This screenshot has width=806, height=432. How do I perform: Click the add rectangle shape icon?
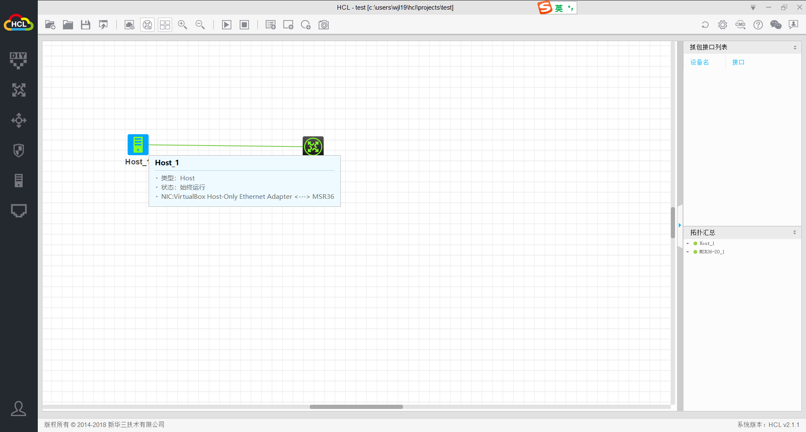(x=288, y=25)
